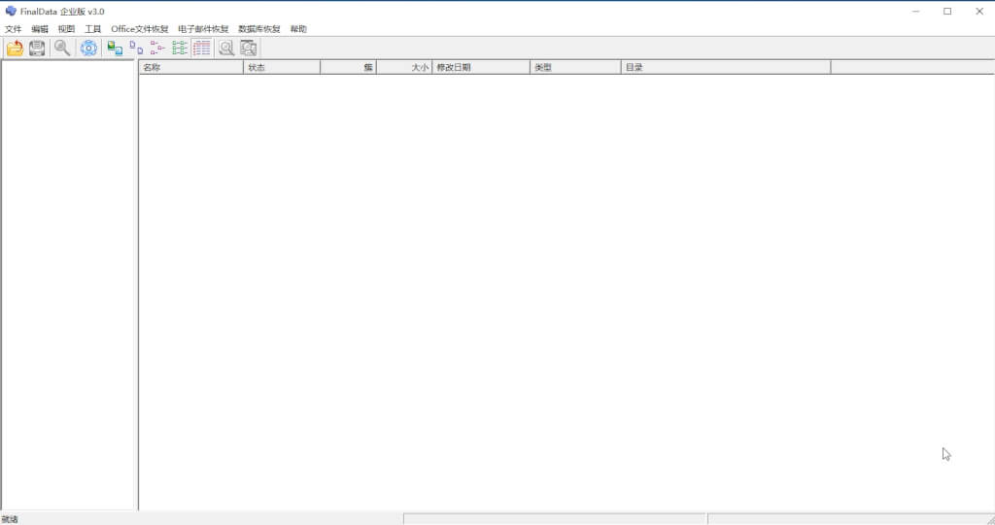Select the details view toolbar icon
The height and width of the screenshot is (525, 995).
pos(201,49)
